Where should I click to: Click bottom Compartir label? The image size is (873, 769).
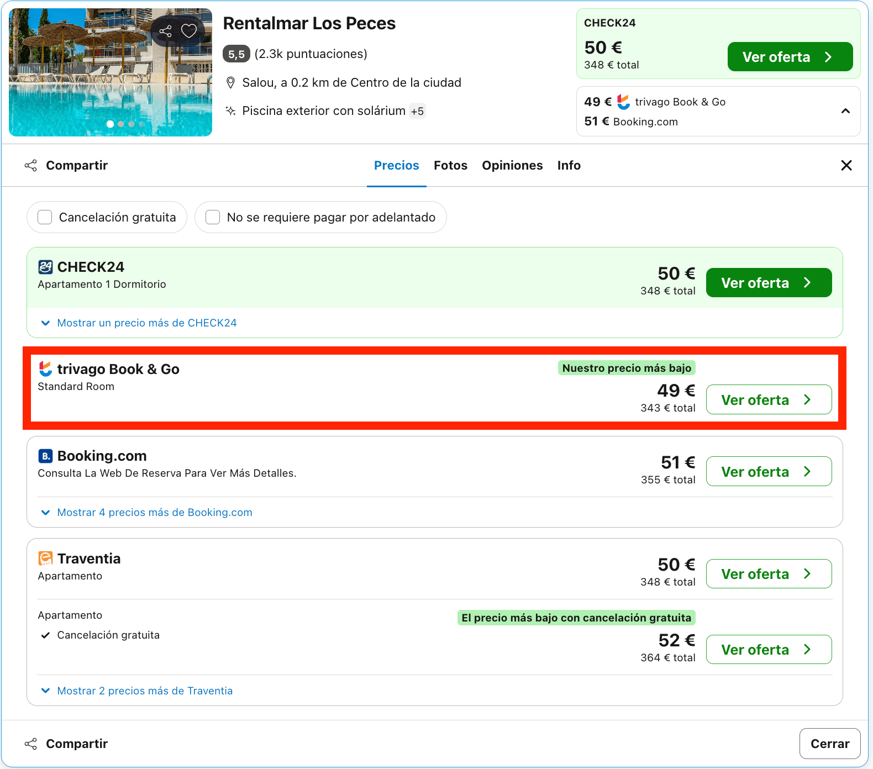tap(77, 744)
